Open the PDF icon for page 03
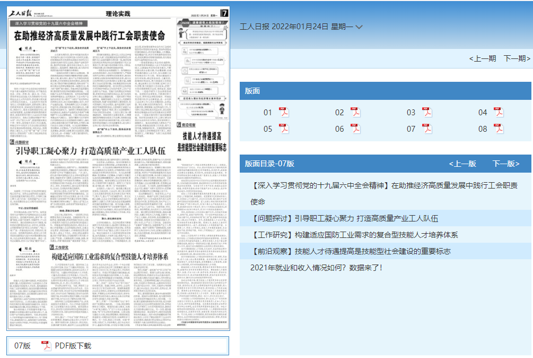The image size is (533, 358). click(427, 112)
